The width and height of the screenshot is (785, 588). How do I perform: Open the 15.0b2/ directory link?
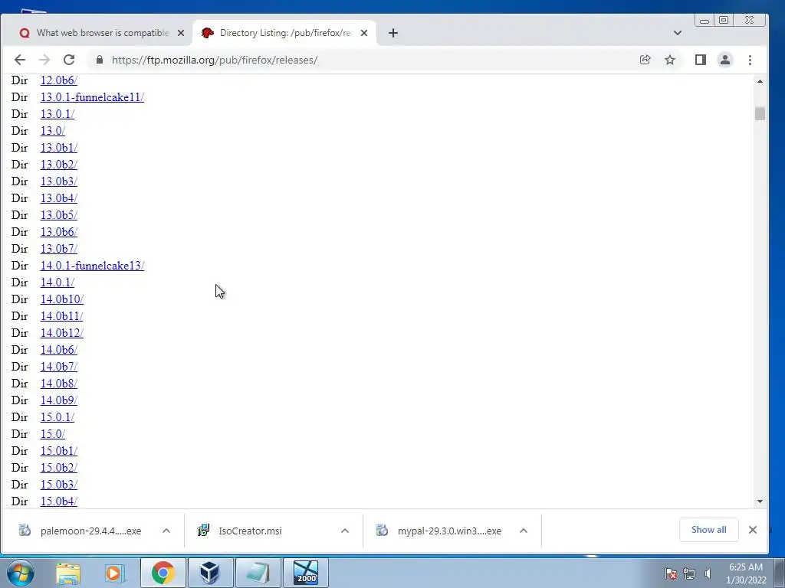pyautogui.click(x=58, y=468)
